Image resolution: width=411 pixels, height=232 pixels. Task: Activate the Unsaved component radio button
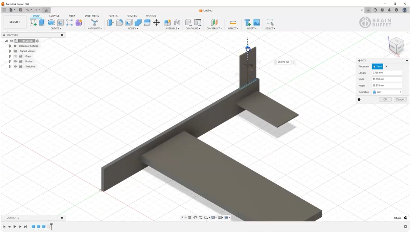pos(38,41)
